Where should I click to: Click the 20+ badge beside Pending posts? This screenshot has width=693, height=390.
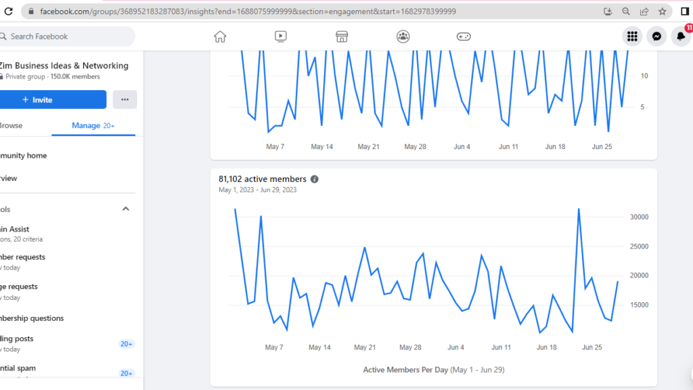coord(127,344)
